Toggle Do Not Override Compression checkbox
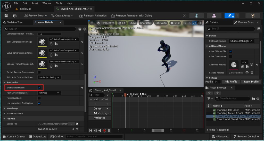 point(39,72)
